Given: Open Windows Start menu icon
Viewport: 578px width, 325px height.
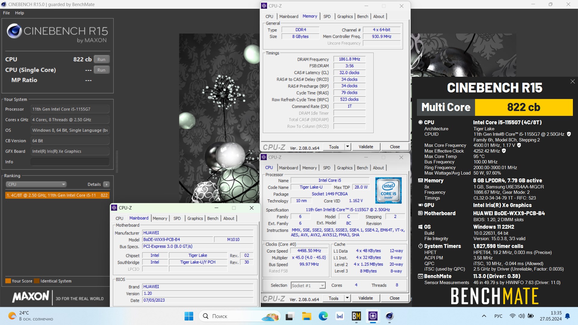Looking at the screenshot, I should [189, 316].
